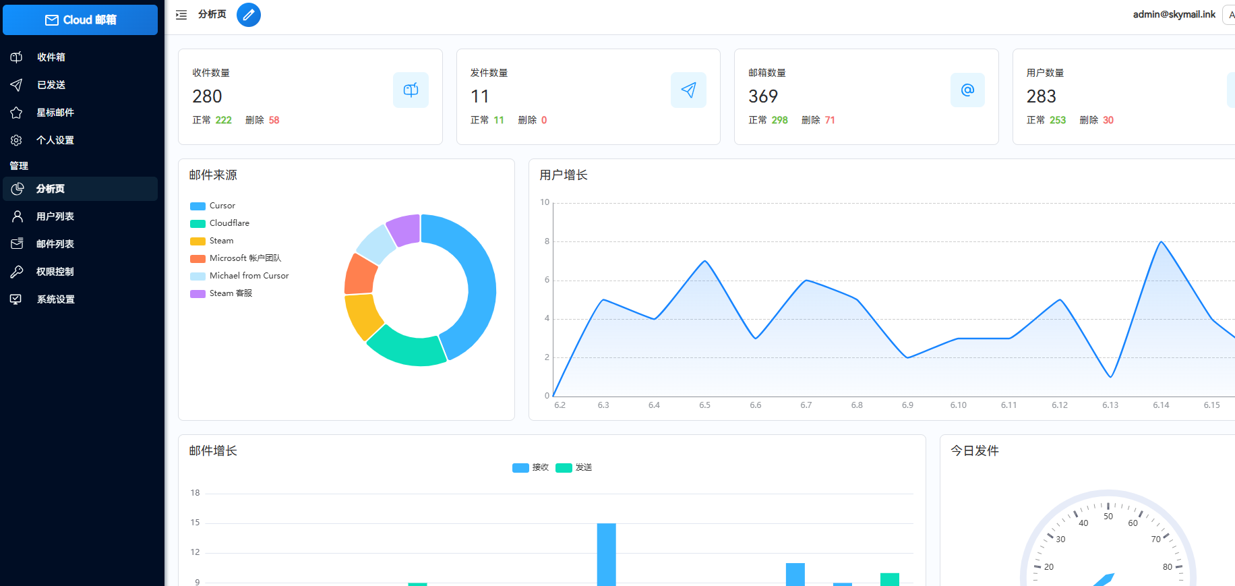Select 用户列表 in the management menu
This screenshot has width=1235, height=586.
tap(55, 216)
